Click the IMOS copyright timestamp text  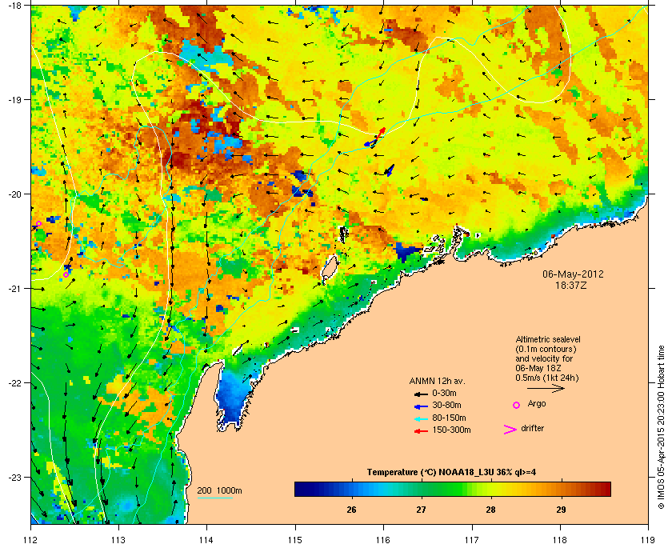pos(661,428)
